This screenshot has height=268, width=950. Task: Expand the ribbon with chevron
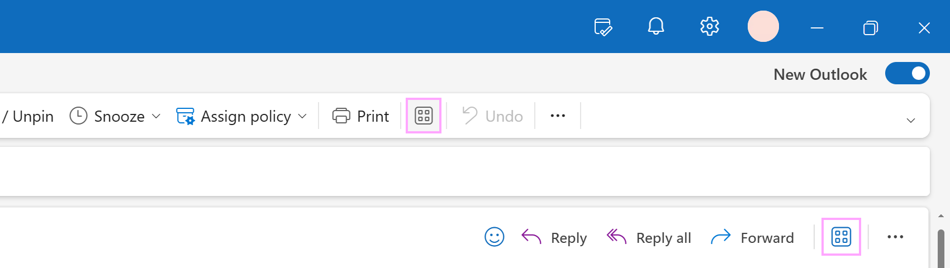[911, 120]
